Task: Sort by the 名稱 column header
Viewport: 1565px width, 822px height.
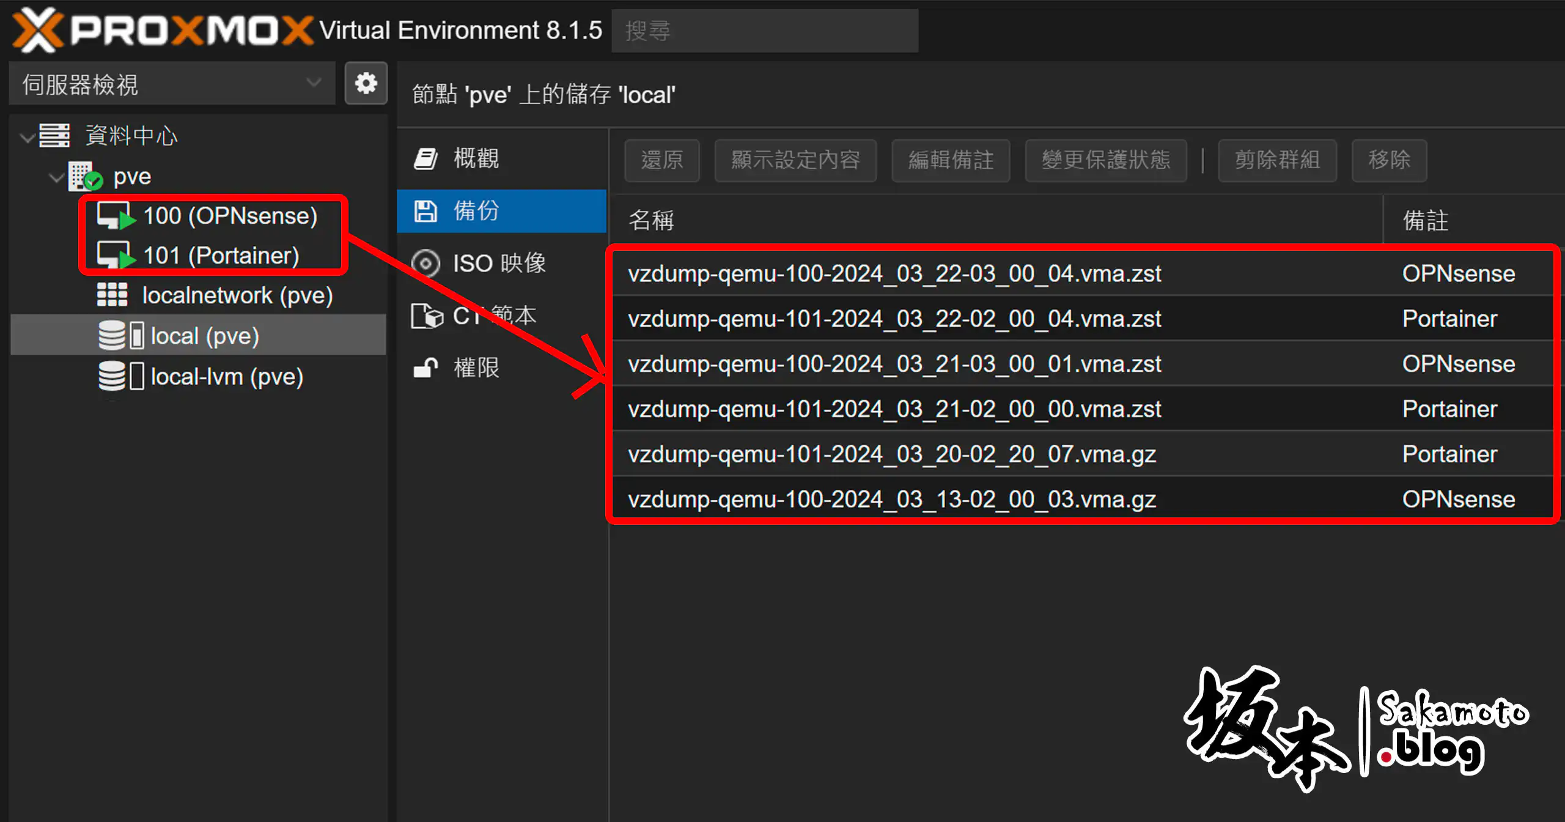Action: (x=652, y=220)
